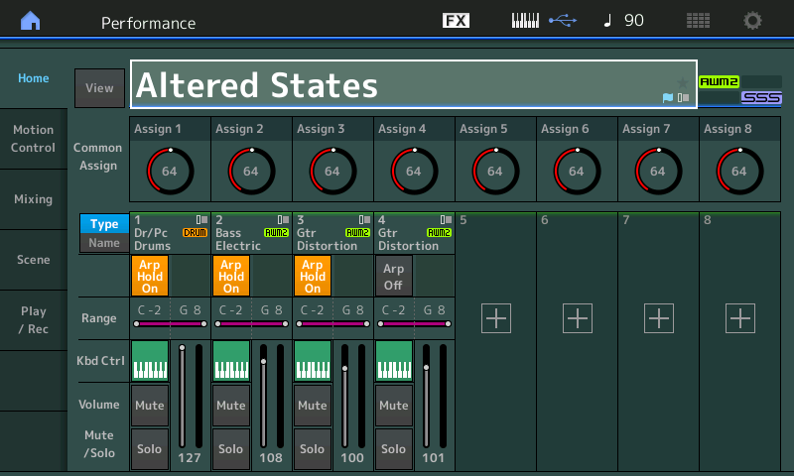Add a part in slot 7

click(659, 318)
